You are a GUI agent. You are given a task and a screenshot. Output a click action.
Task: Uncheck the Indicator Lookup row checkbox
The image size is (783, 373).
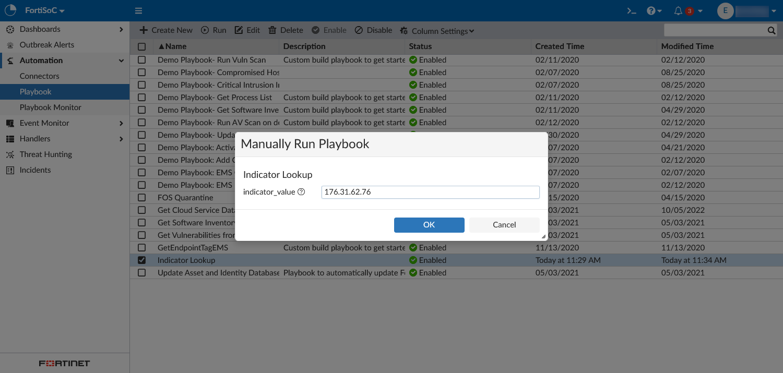coord(142,260)
